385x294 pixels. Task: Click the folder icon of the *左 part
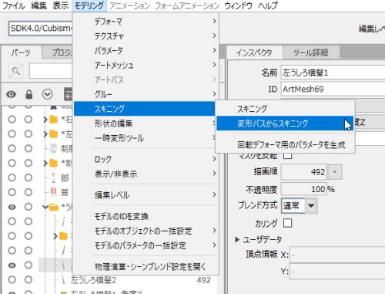tap(53, 133)
